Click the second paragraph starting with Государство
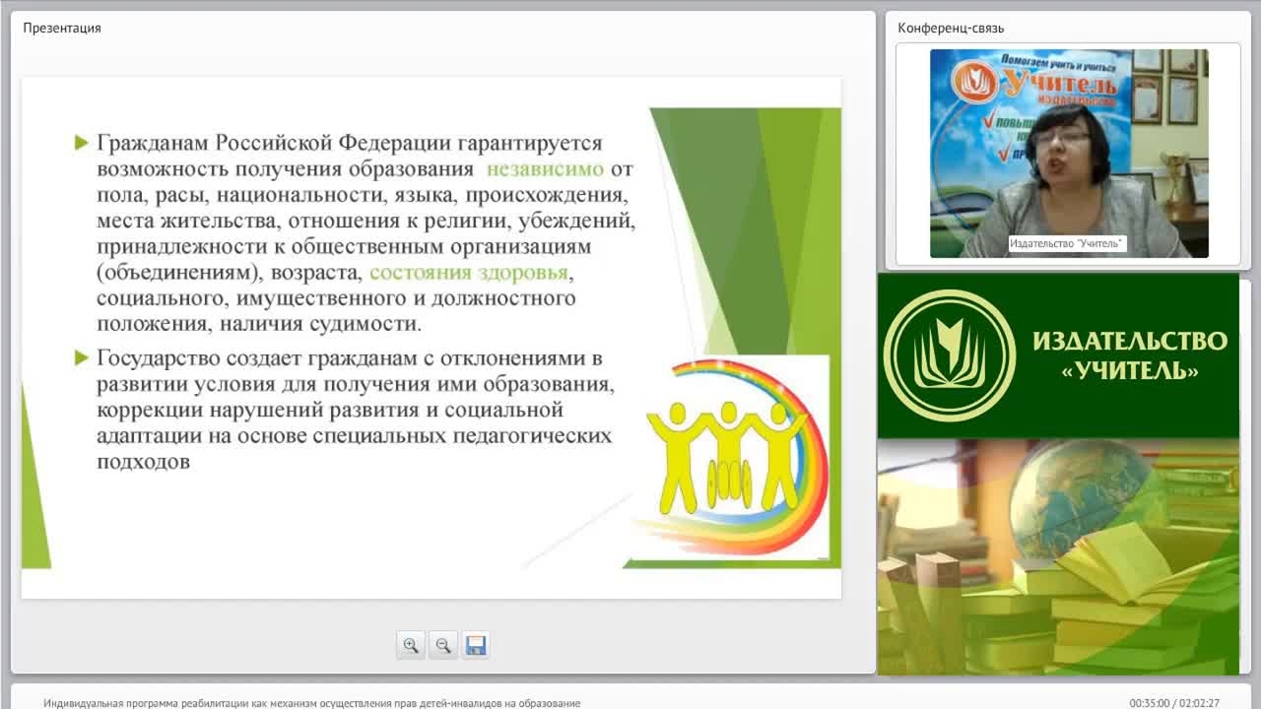 tap(355, 409)
